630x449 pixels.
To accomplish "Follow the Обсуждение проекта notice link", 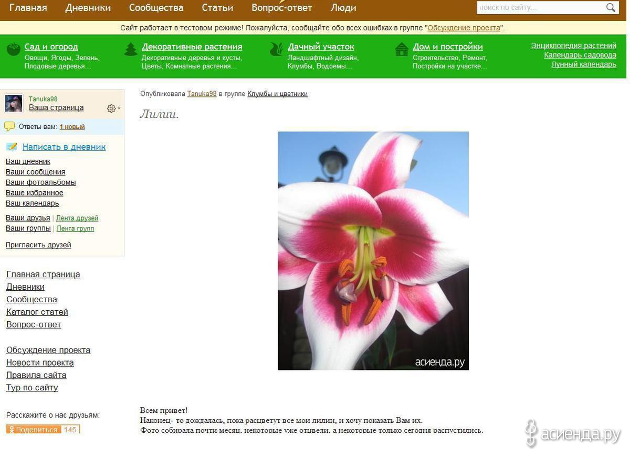I will (x=464, y=28).
